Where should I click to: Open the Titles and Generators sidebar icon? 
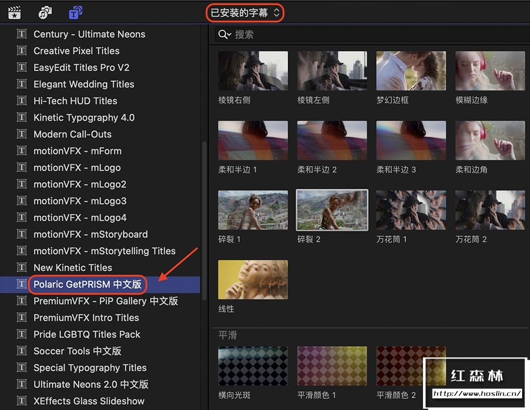point(75,13)
